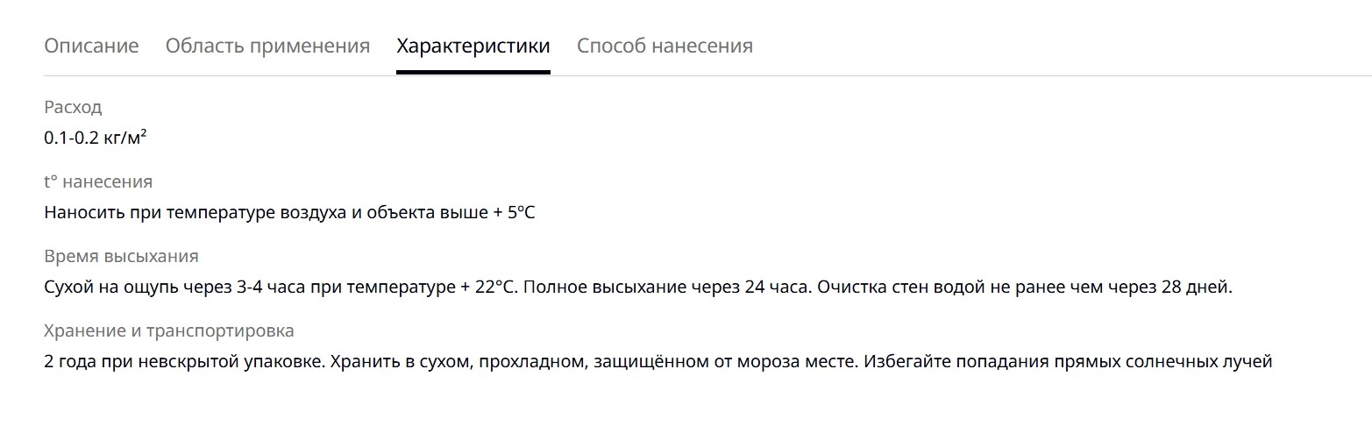Viewport: 1372px width, 426px height.
Task: Click the Хранить в сухом, прохладном sentence
Action: coord(594,361)
